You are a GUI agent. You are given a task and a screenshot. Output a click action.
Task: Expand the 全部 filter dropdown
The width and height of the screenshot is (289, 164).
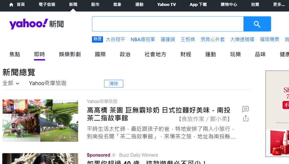[11, 83]
